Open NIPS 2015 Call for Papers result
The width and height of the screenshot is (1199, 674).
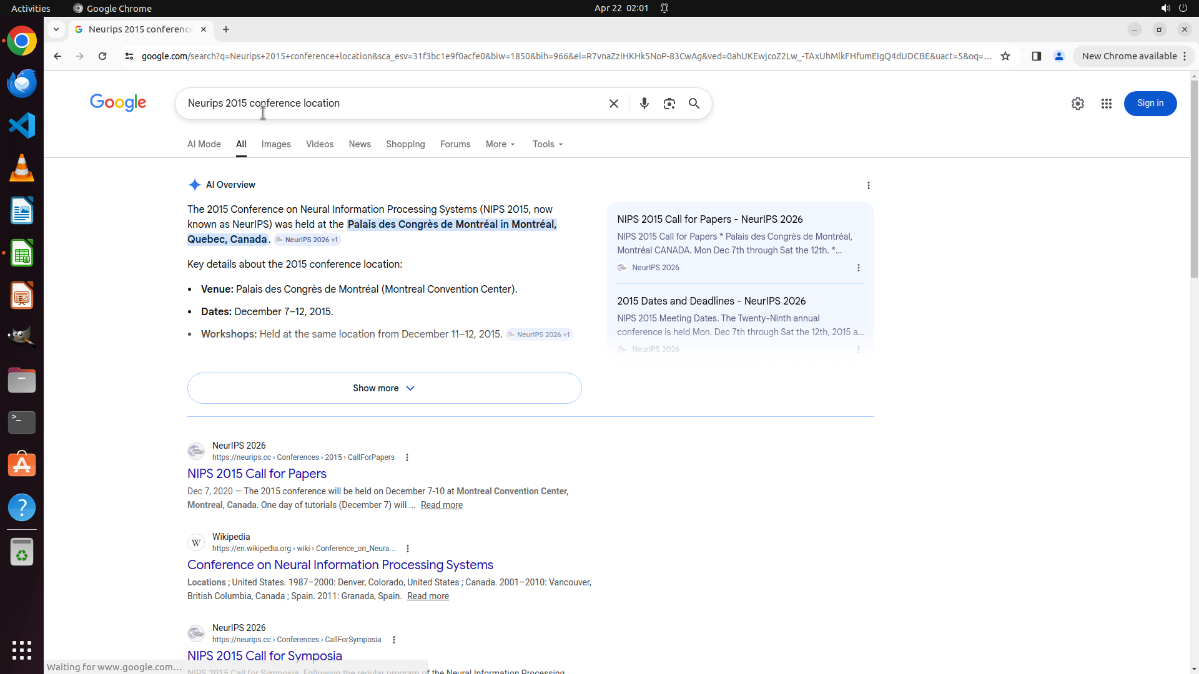click(257, 474)
